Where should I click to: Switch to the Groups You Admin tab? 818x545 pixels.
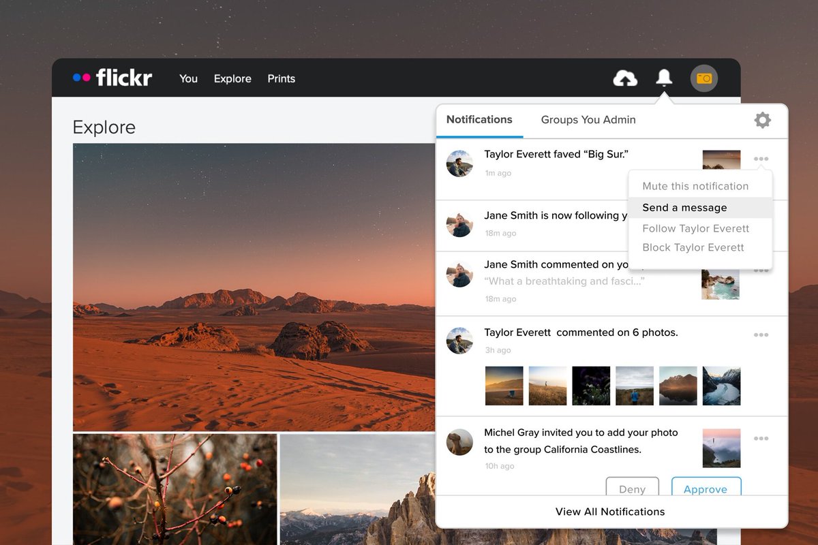pyautogui.click(x=588, y=120)
